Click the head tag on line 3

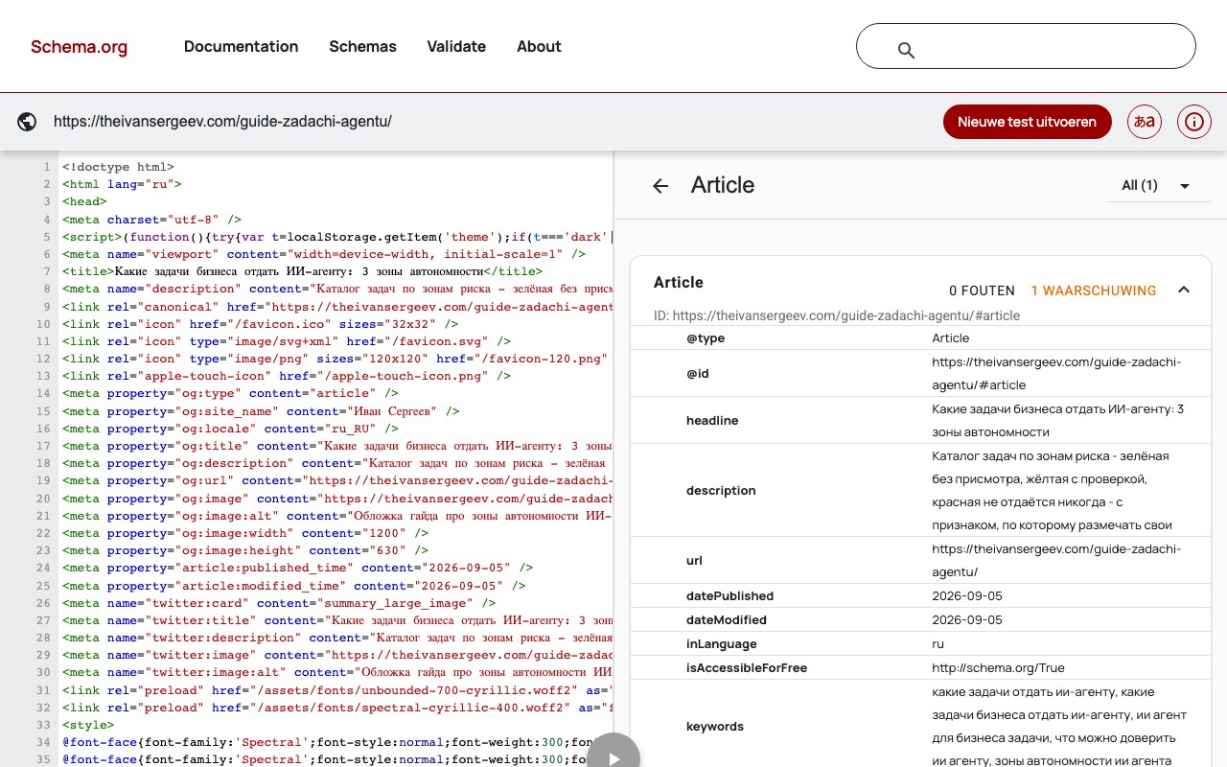84,201
